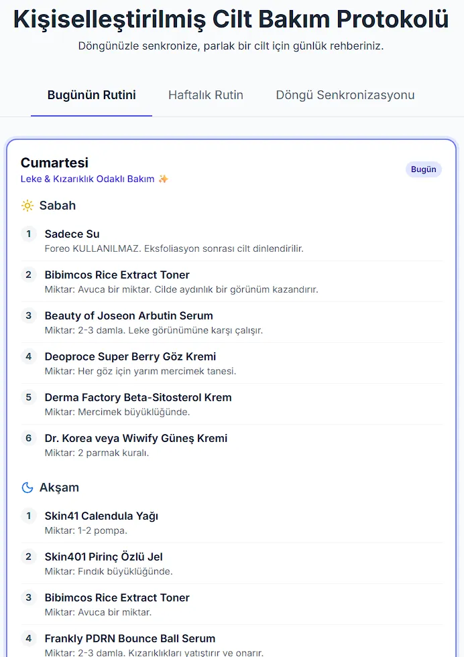
Task: Click the Bugün badge
Action: (424, 169)
